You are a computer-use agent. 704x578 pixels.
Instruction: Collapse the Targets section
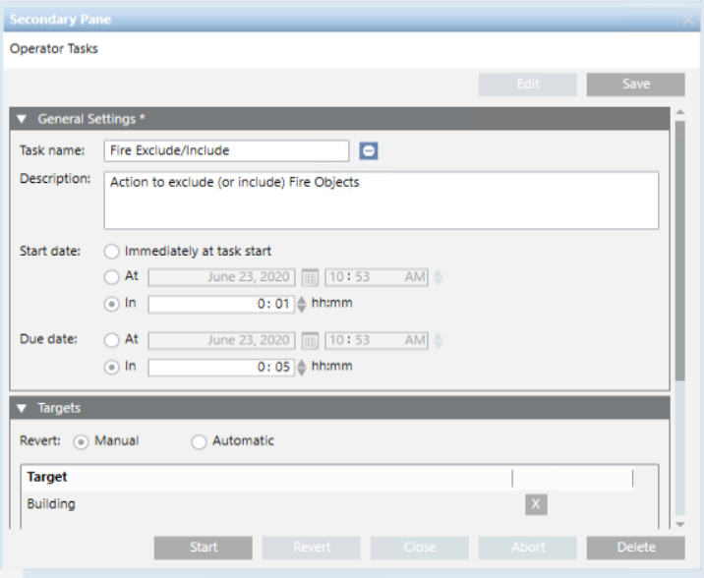(22, 408)
